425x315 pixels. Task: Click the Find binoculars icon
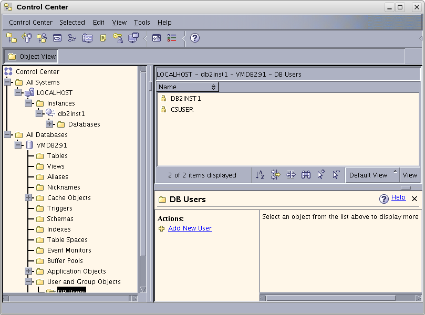click(x=306, y=175)
